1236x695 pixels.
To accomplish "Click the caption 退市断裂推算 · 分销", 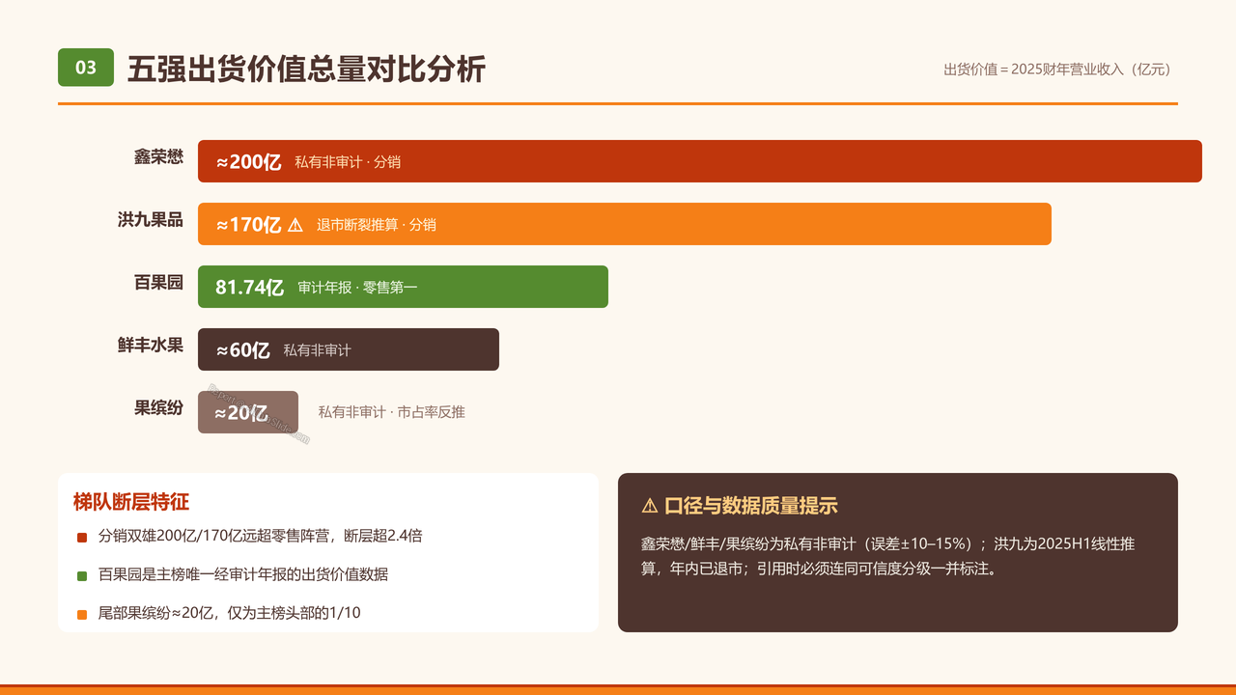I will coord(377,225).
